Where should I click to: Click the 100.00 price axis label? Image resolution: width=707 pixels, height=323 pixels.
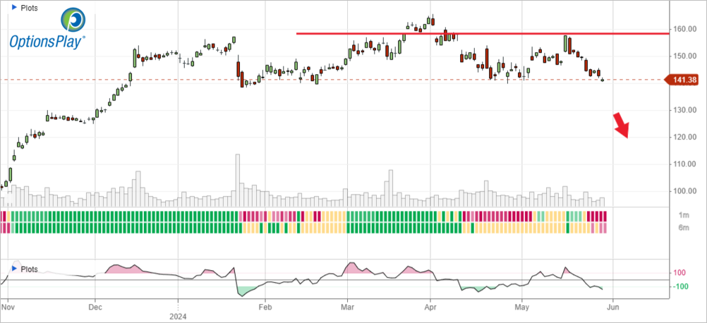pos(684,191)
